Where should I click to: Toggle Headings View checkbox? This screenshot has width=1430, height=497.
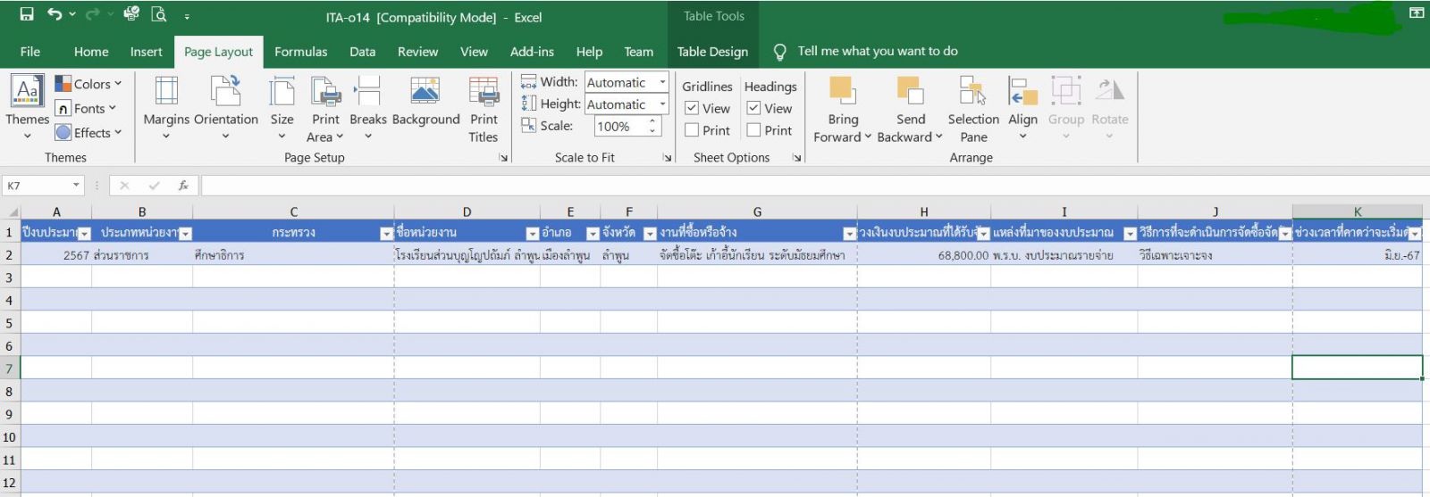tap(753, 108)
